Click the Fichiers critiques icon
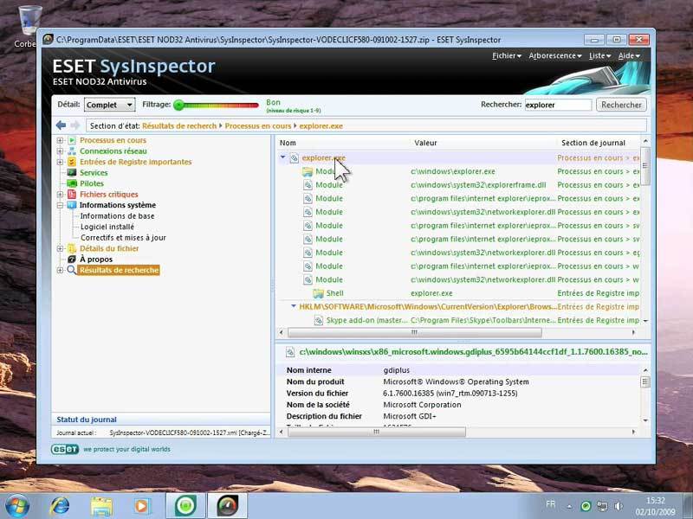 click(x=72, y=194)
